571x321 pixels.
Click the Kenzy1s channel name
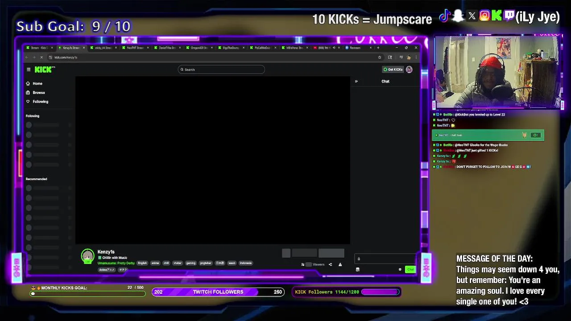point(106,252)
